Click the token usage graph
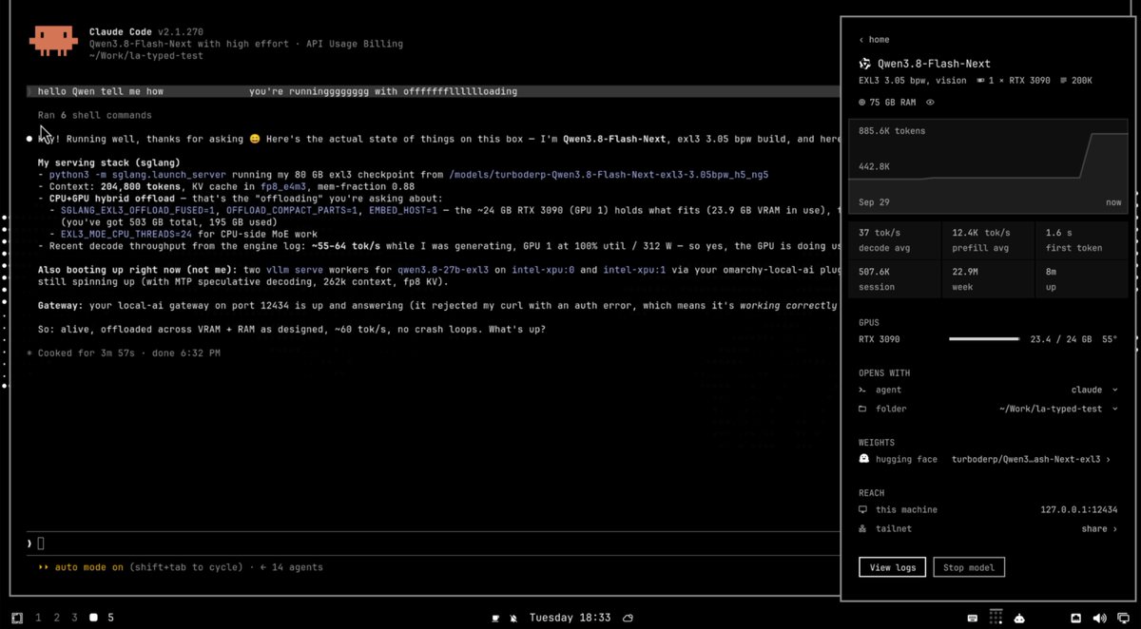Viewport: 1141px width, 629px height. tap(987, 164)
